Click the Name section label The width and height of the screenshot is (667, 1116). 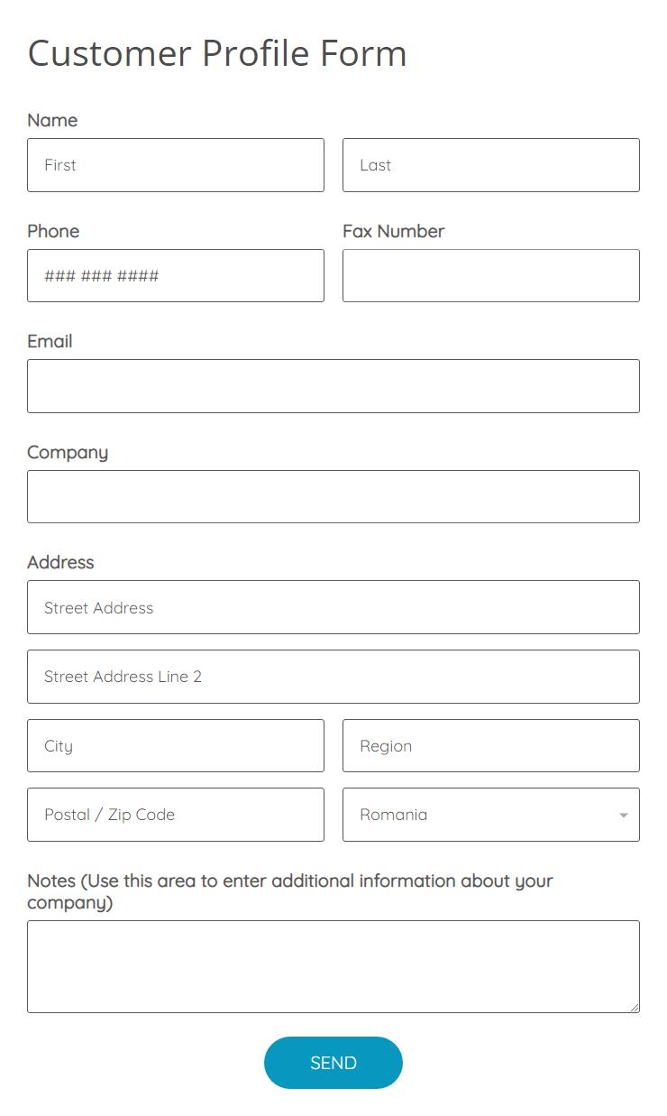(x=51, y=120)
